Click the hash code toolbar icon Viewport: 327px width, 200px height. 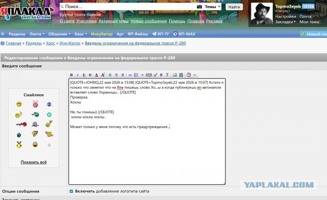point(161,75)
